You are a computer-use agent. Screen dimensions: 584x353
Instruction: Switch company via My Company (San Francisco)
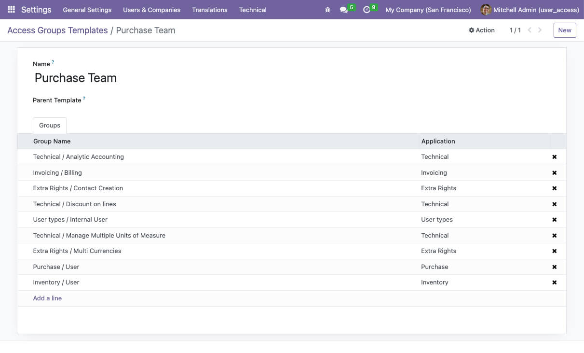[428, 10]
